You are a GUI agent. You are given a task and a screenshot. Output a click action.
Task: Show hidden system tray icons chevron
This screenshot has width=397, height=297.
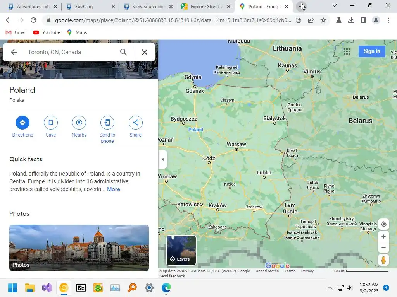330,288
